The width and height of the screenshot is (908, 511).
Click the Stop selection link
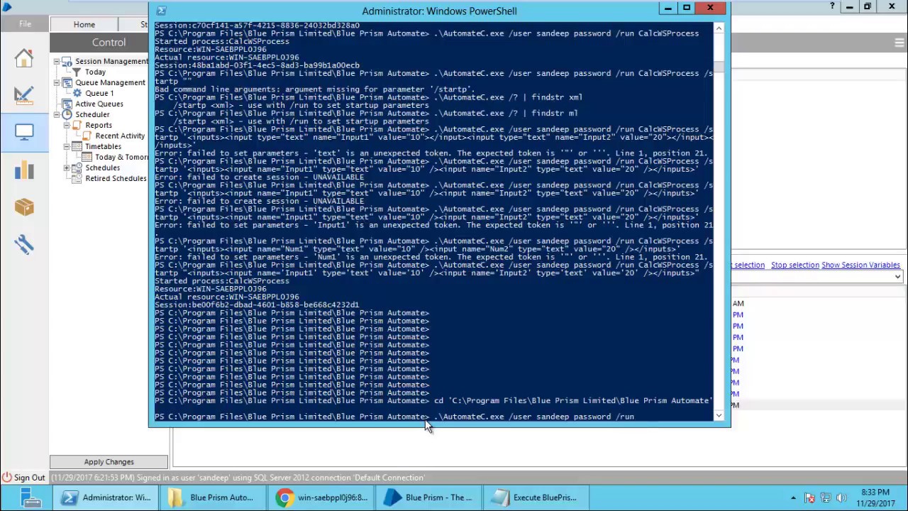795,265
